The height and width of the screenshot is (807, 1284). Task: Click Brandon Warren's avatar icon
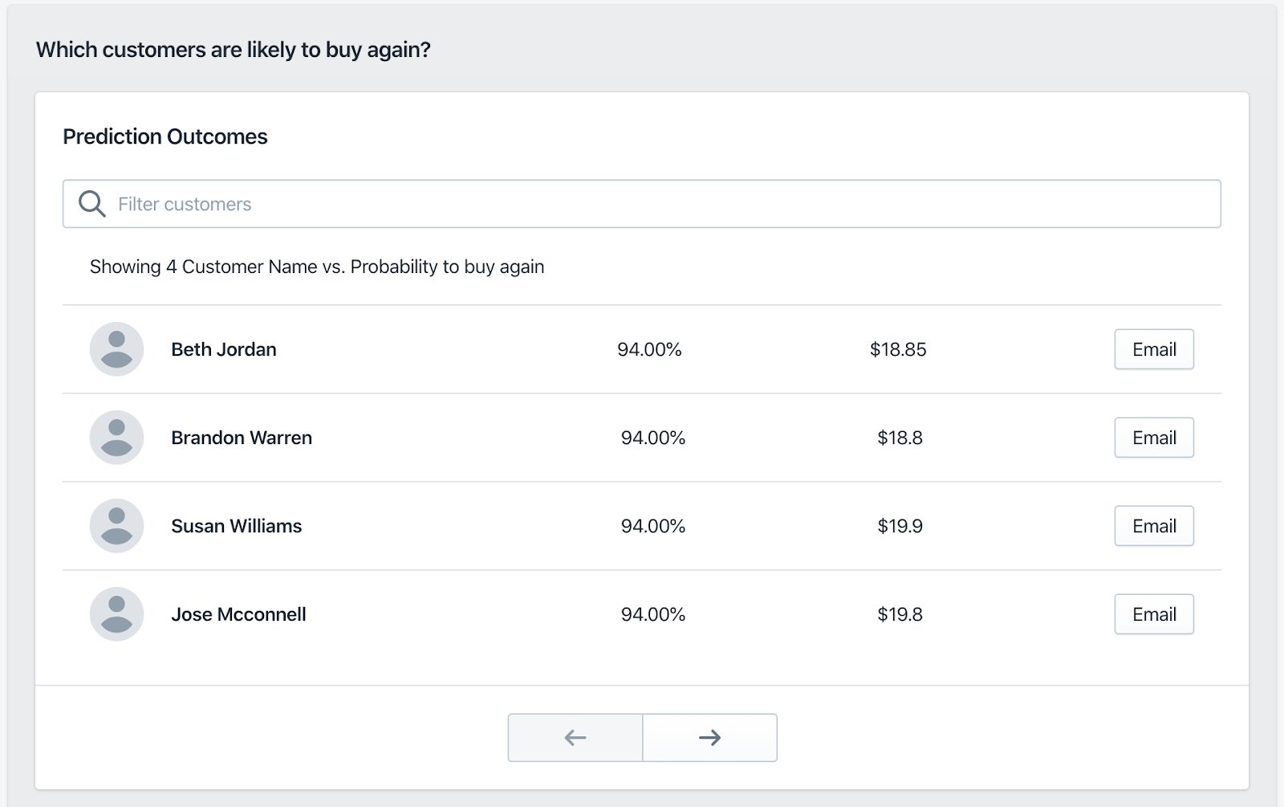(116, 438)
